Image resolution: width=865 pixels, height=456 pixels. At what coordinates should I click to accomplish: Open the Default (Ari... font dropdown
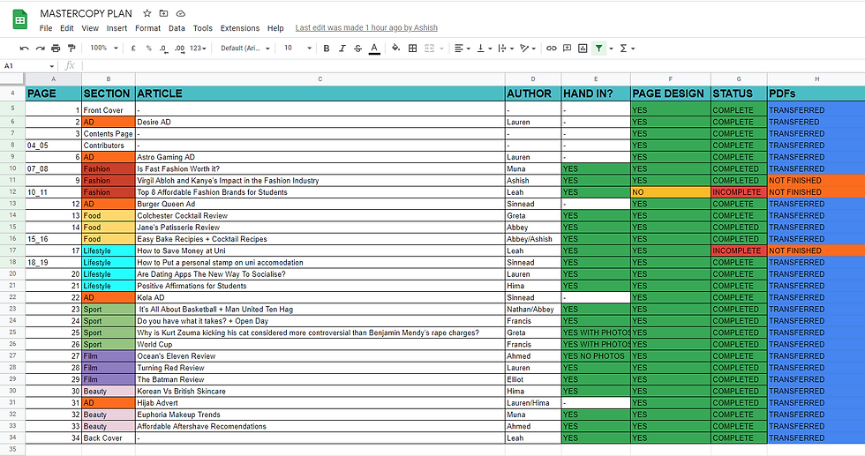[245, 49]
